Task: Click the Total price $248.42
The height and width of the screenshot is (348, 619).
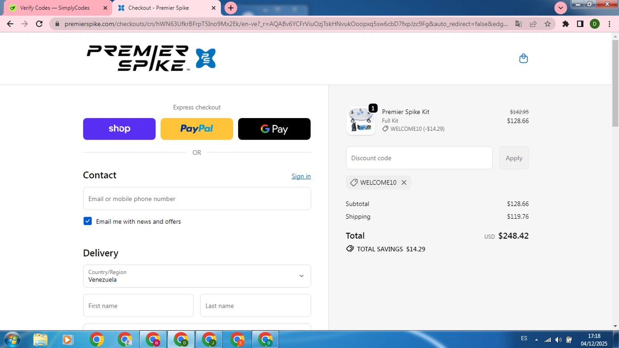Action: 513,236
